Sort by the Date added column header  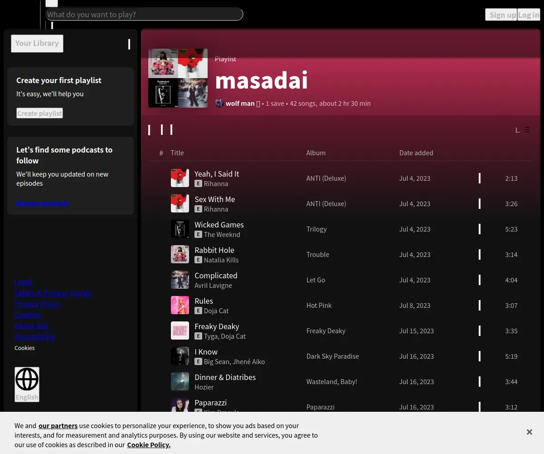tap(416, 153)
